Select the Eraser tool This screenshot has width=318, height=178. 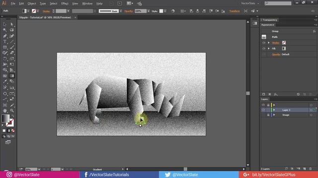pos(12,53)
